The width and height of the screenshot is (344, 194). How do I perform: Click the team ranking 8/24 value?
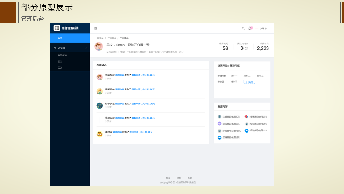click(x=244, y=48)
